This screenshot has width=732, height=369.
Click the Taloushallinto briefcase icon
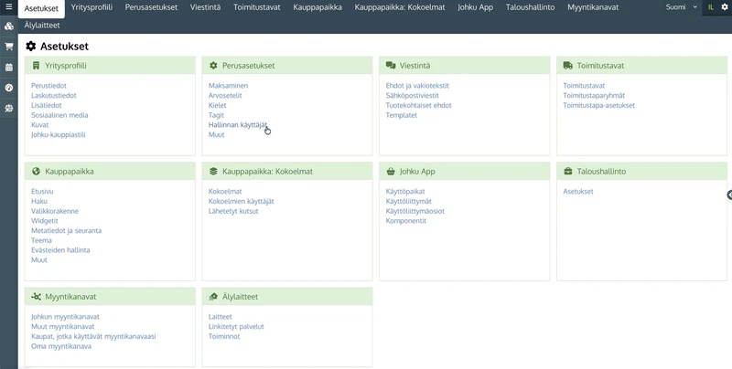tap(567, 171)
